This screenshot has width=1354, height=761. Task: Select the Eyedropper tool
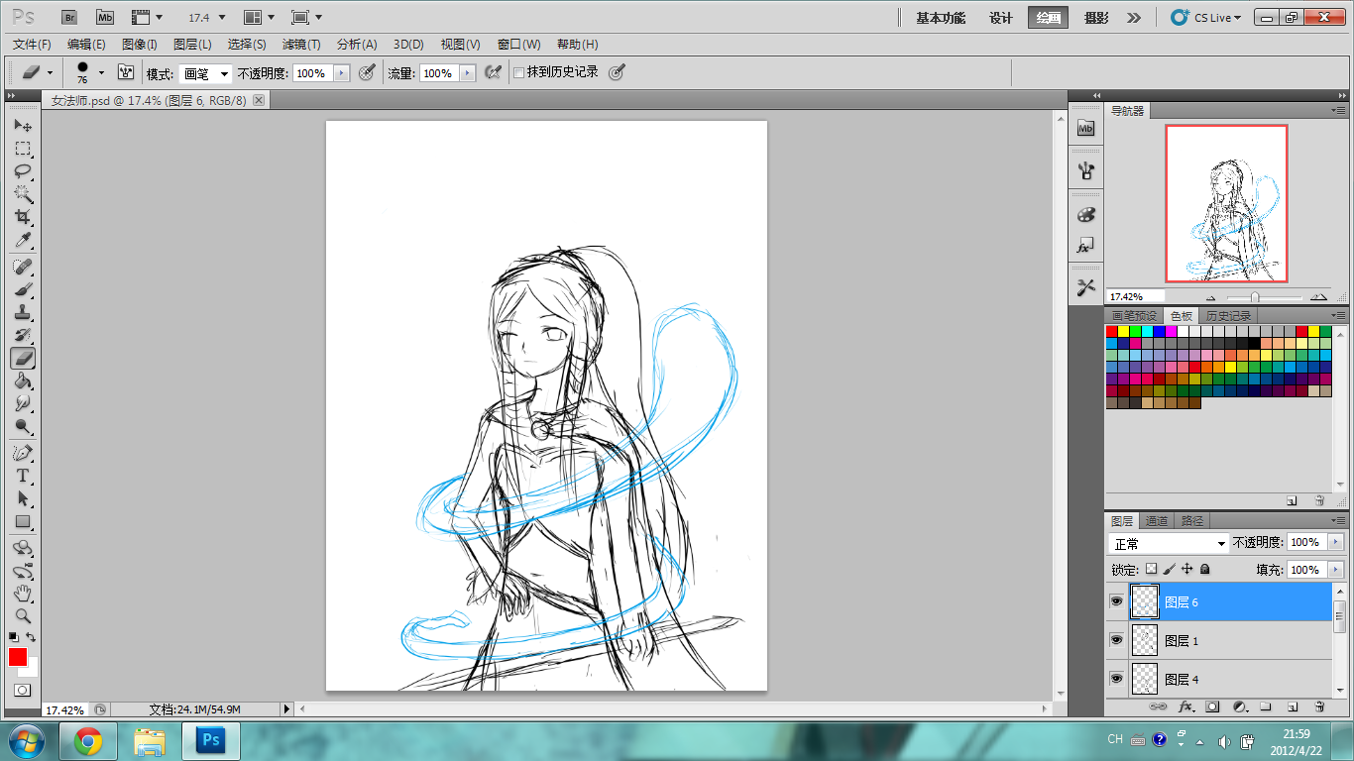pos(23,241)
